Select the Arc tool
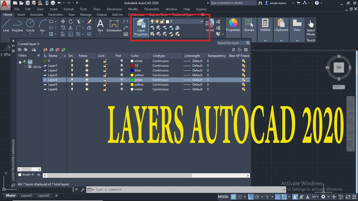 (x=42, y=26)
